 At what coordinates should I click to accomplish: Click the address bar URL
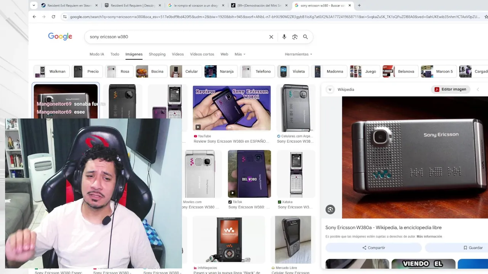click(x=274, y=17)
